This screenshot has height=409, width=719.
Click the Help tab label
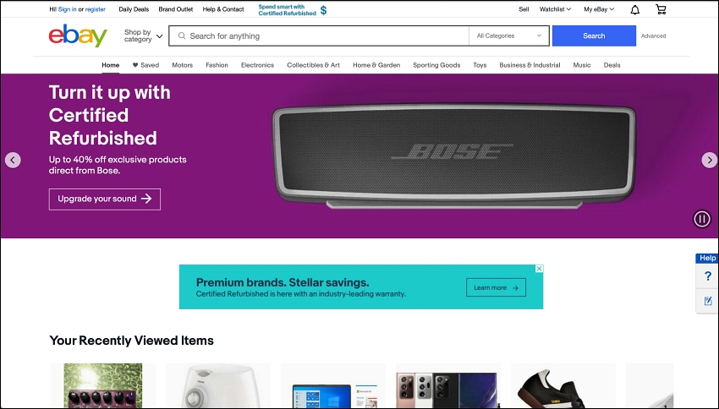pos(707,259)
